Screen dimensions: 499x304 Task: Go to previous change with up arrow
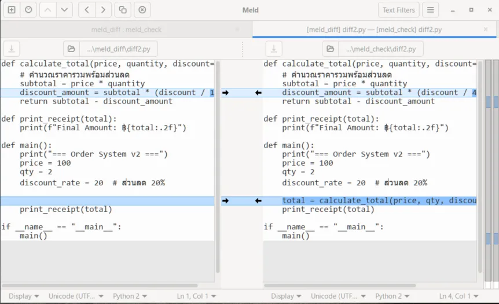coord(47,10)
